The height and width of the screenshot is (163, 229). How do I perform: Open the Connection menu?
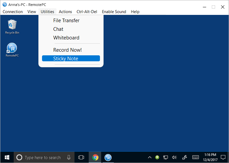[13, 12]
